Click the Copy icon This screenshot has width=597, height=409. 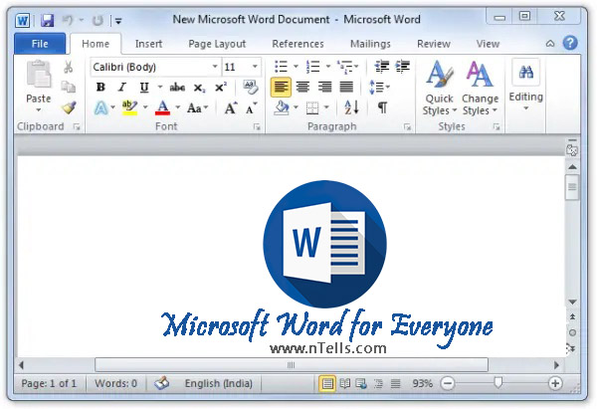coord(69,87)
